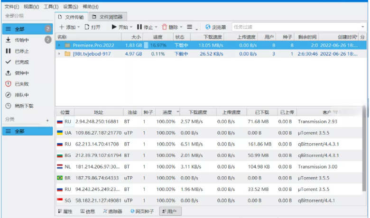Expand the 任务过滤 dropdown arrow
The height and width of the screenshot is (218, 370).
coord(363,27)
